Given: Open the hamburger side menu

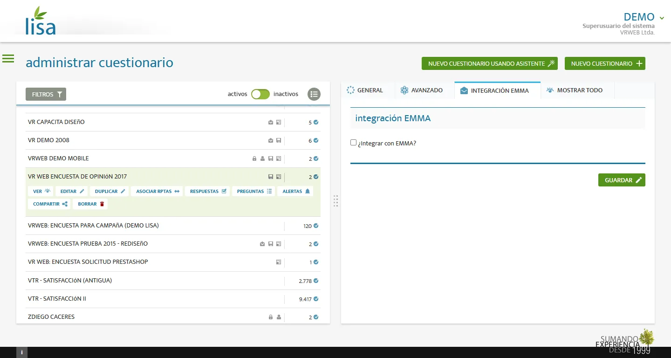Looking at the screenshot, I should [8, 59].
